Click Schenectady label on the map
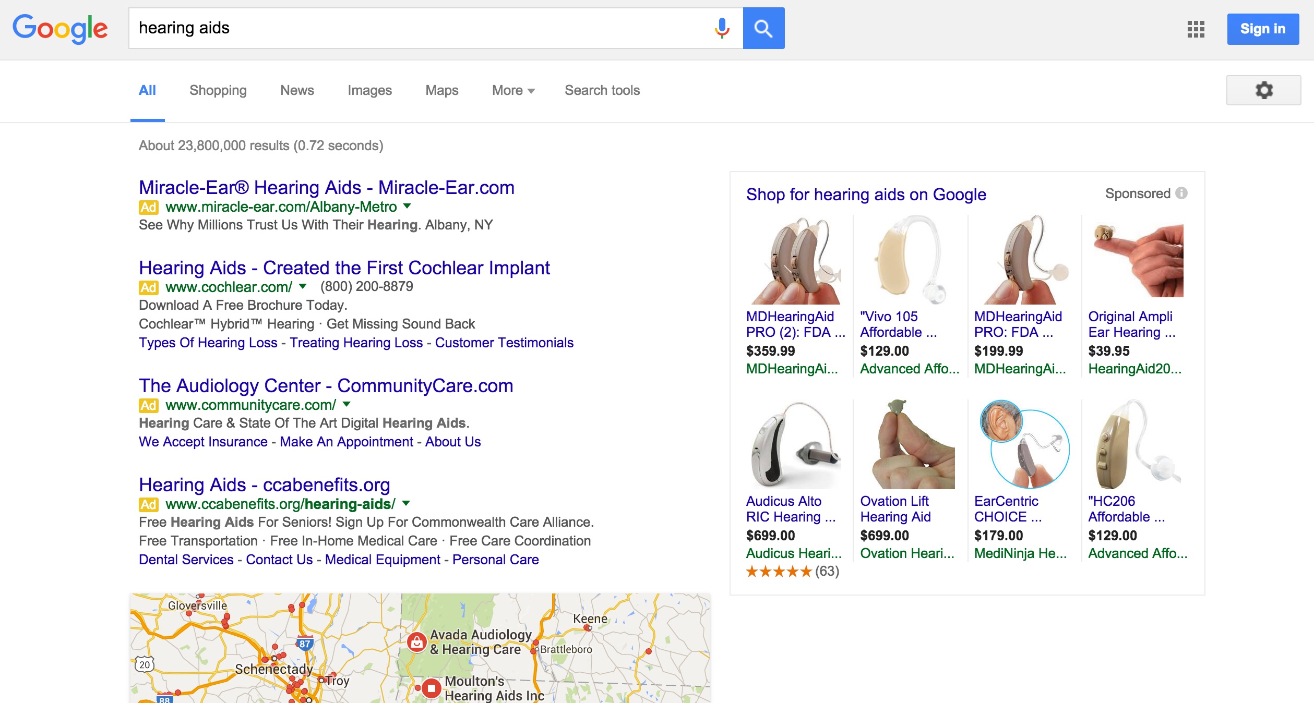The width and height of the screenshot is (1314, 703). [274, 669]
